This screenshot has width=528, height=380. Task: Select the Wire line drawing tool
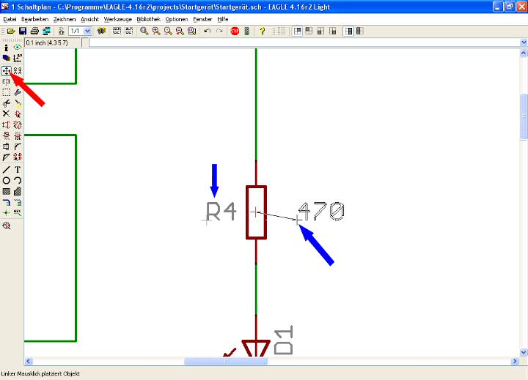(x=7, y=169)
